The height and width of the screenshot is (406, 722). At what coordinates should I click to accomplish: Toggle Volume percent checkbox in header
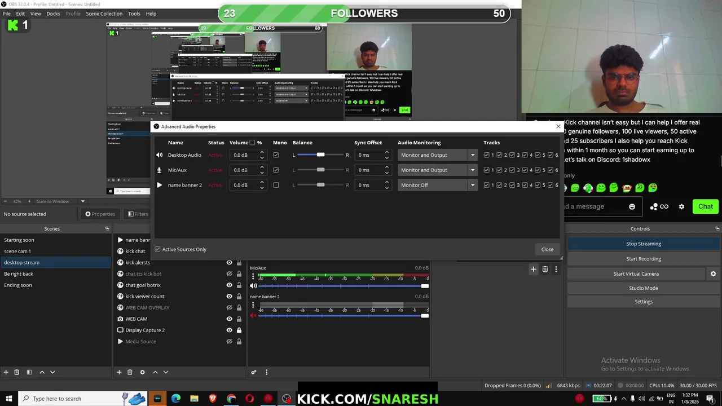click(x=252, y=143)
